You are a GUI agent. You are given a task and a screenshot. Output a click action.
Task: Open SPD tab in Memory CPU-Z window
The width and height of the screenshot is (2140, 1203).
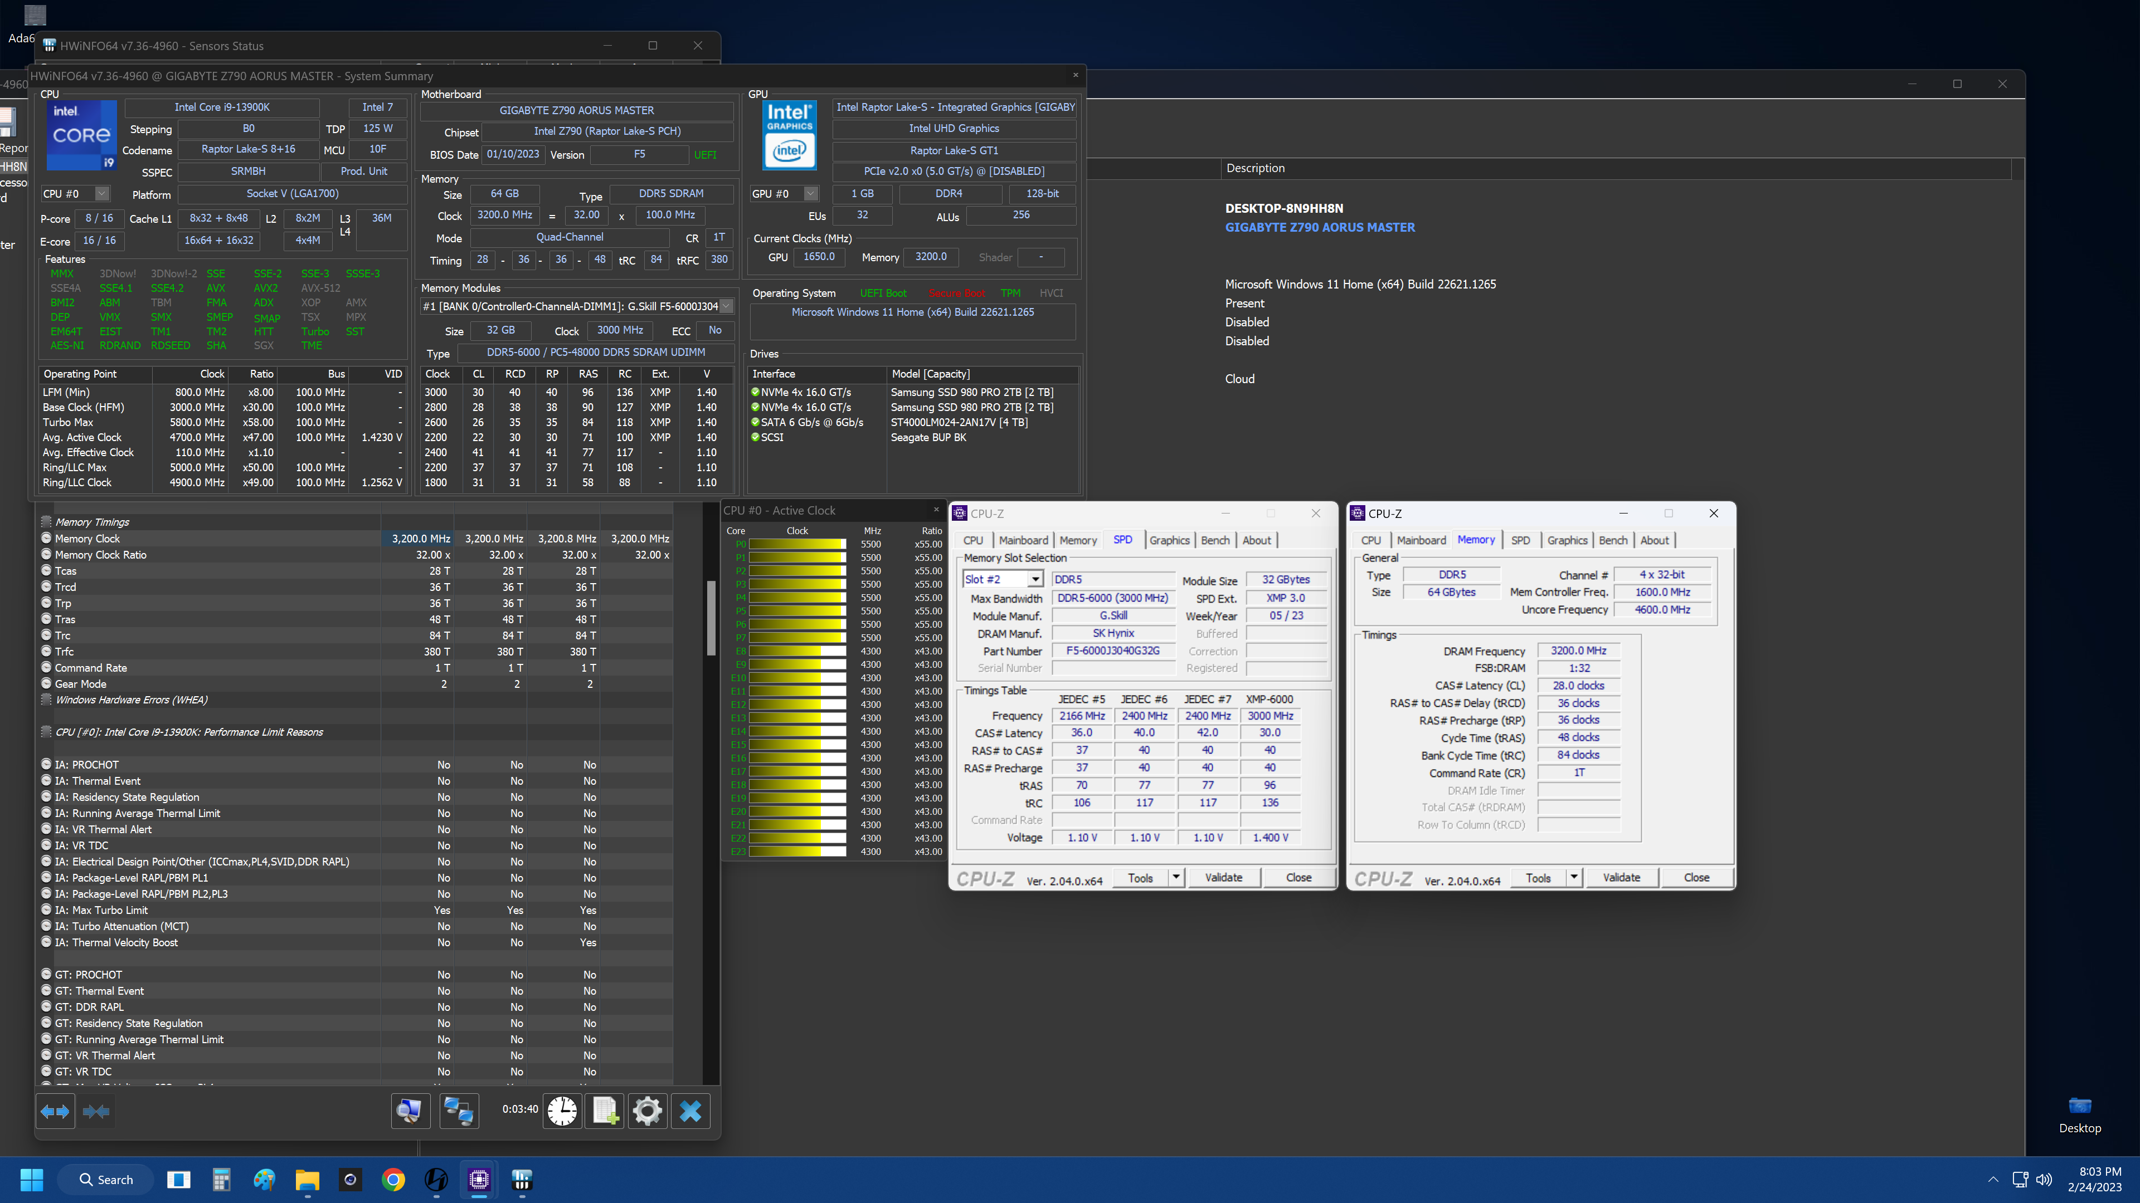[x=1520, y=540]
